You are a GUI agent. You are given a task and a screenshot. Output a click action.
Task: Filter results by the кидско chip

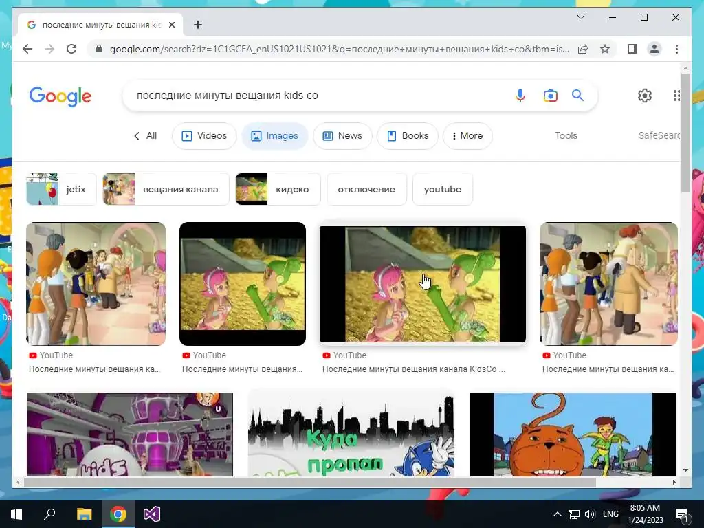[278, 189]
